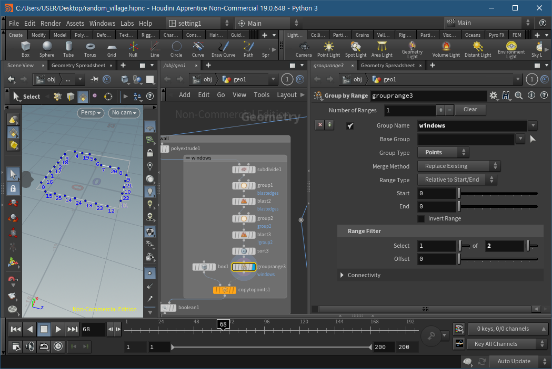552x369 pixels.
Task: Add a Geometry Light from the shelf
Action: pyautogui.click(x=412, y=49)
